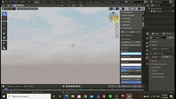
Task: Open the Render properties tab icon
Action: 147,43
